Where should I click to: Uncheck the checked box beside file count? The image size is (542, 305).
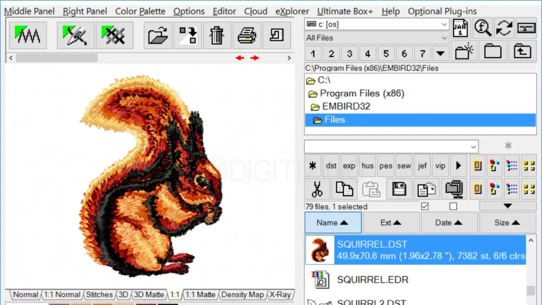(424, 207)
